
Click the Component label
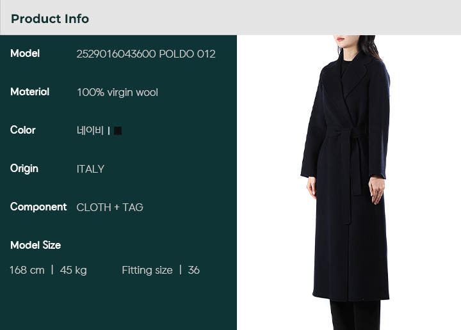click(x=38, y=207)
